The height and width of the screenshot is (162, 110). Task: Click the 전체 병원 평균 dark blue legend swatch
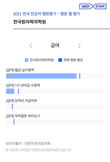click(60, 60)
